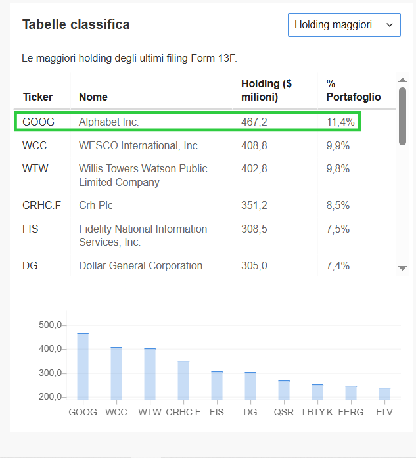416x458 pixels.
Task: Click the FERG bar in the chart
Action: (351, 392)
